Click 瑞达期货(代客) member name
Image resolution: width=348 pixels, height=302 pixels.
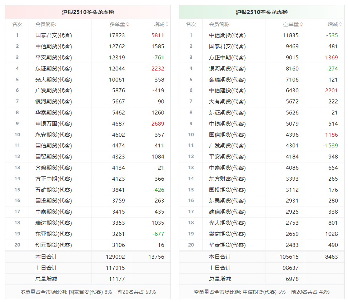[x=54, y=223]
